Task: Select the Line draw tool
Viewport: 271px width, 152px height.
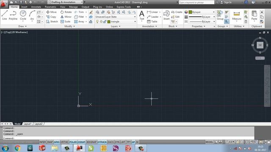Action: coord(5,15)
